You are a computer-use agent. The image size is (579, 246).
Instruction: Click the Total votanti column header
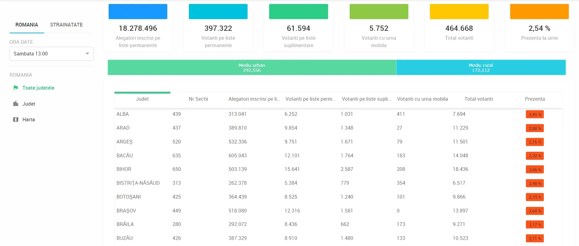478,99
